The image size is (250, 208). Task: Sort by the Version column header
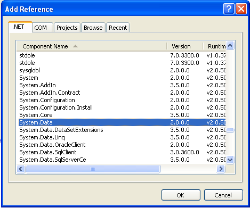point(185,46)
